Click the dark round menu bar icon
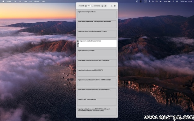The height and width of the screenshot is (121, 194). 141,1
